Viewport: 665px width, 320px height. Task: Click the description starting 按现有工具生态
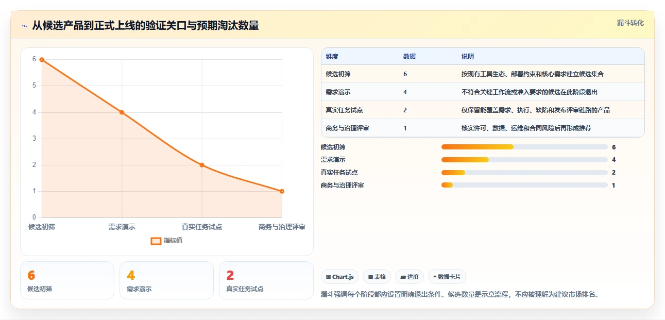point(533,74)
